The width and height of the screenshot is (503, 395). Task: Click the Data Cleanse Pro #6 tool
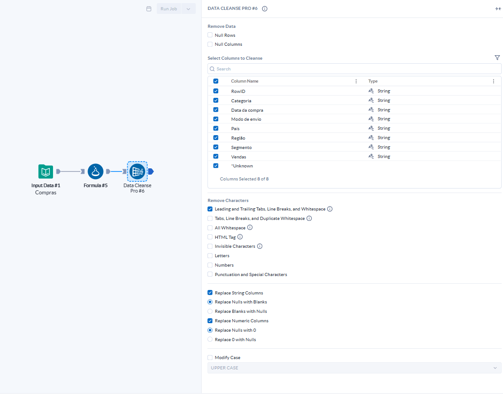pyautogui.click(x=137, y=171)
